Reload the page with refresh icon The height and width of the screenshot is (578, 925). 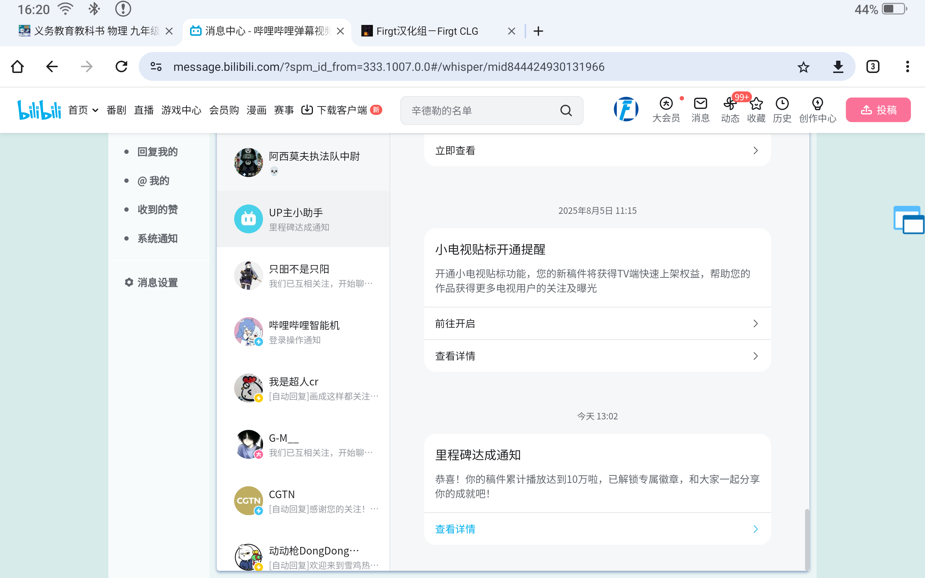pyautogui.click(x=121, y=66)
